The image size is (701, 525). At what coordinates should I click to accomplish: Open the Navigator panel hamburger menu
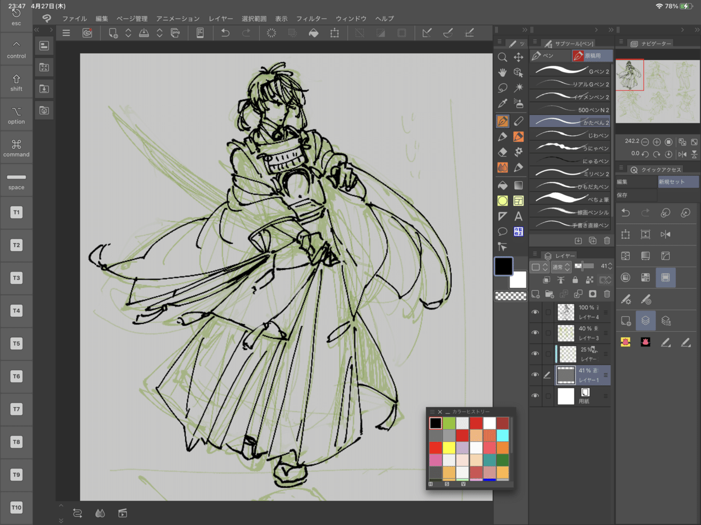pyautogui.click(x=621, y=43)
